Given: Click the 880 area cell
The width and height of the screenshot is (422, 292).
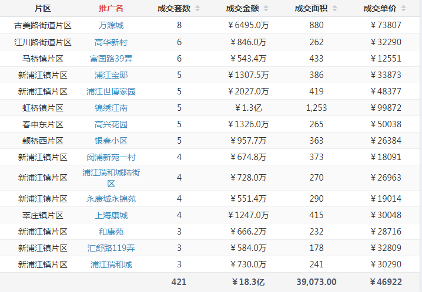Looking at the screenshot, I should [x=316, y=25].
